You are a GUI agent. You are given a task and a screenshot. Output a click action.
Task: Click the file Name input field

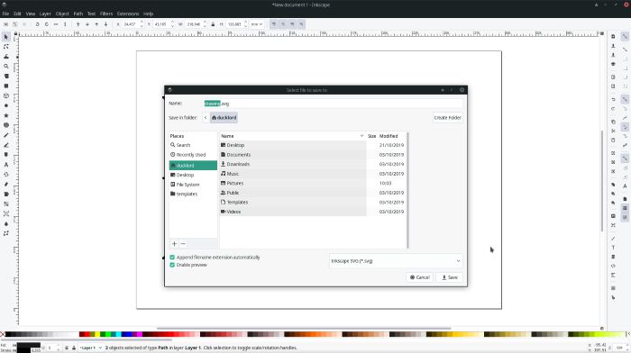click(x=334, y=104)
